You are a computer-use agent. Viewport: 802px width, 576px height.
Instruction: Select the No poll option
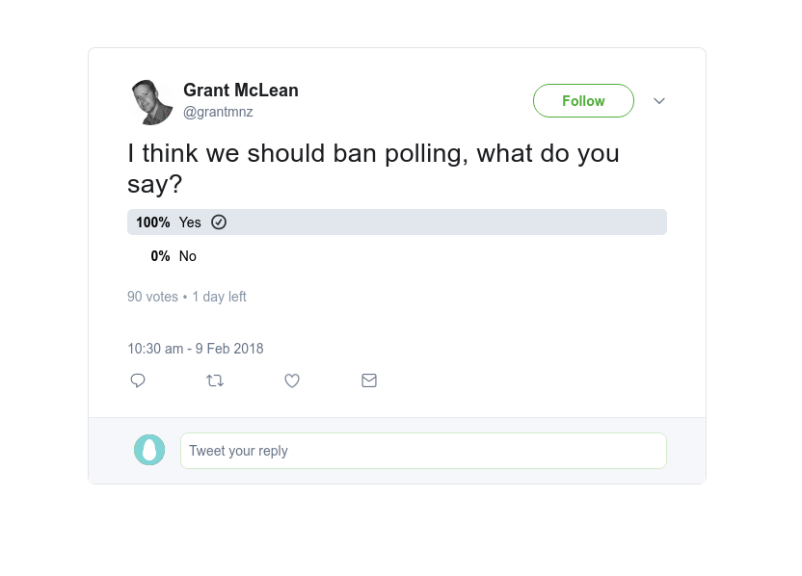pos(188,256)
